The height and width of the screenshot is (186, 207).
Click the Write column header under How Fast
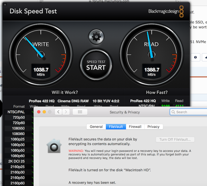165,101
